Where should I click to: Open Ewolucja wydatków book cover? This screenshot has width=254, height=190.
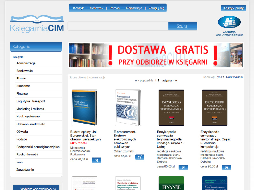tap(128, 183)
